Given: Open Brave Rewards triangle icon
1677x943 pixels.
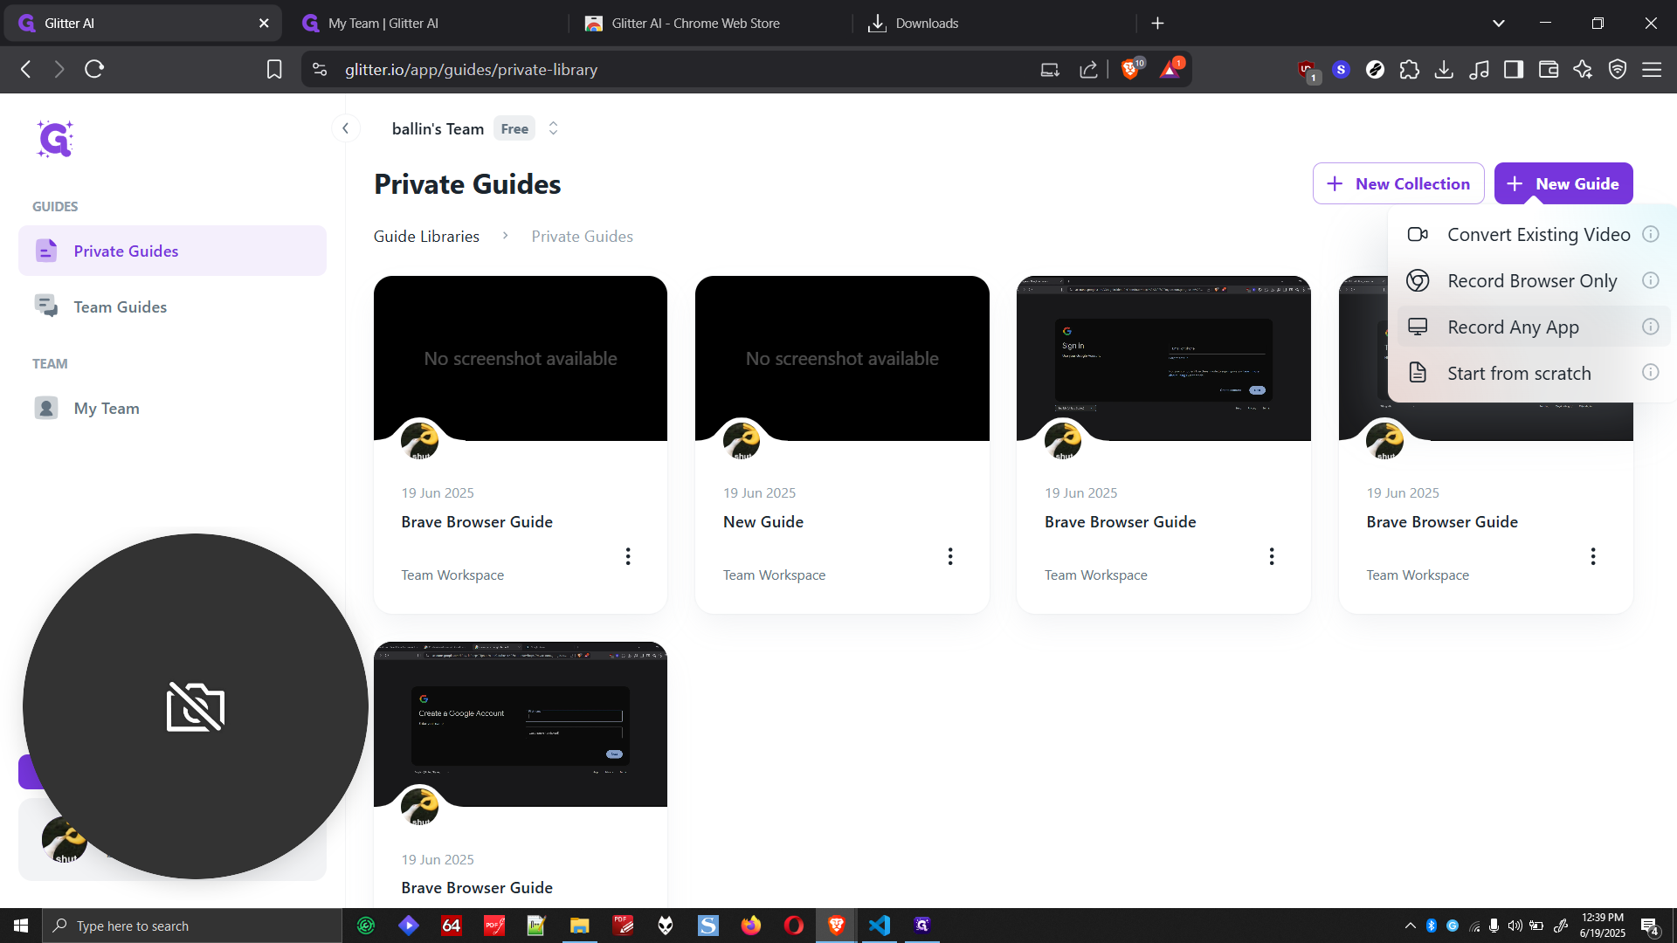Looking at the screenshot, I should tap(1170, 68).
